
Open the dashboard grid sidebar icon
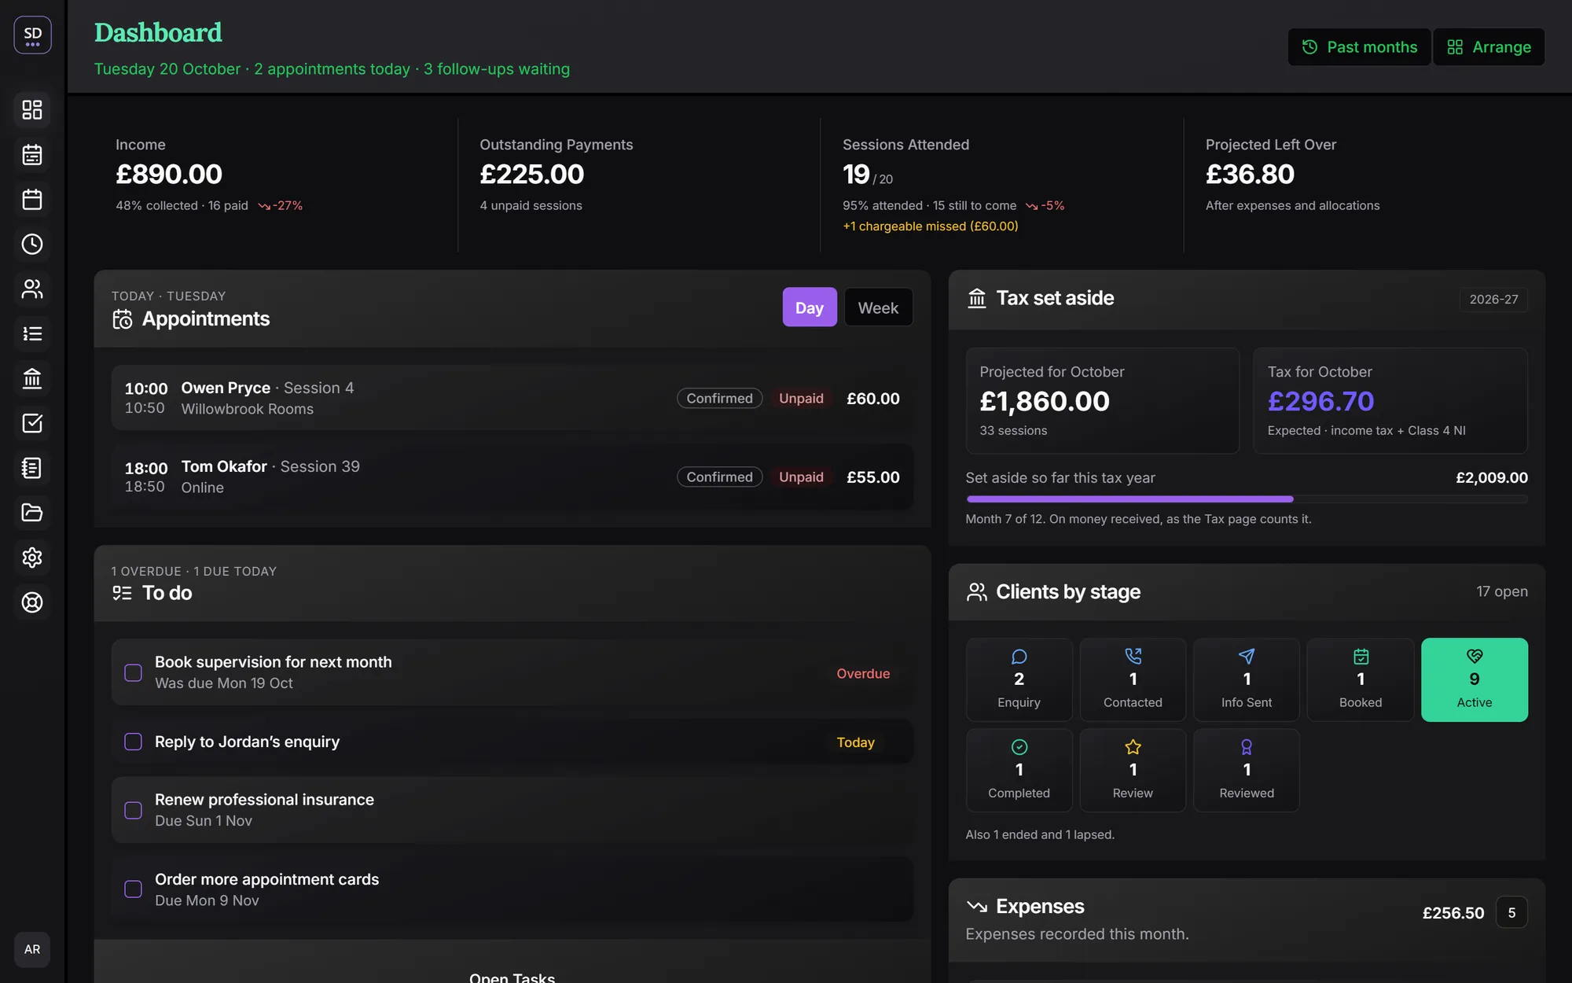pyautogui.click(x=32, y=109)
